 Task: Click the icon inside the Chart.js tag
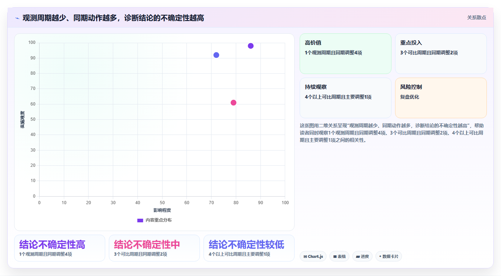pos(305,257)
